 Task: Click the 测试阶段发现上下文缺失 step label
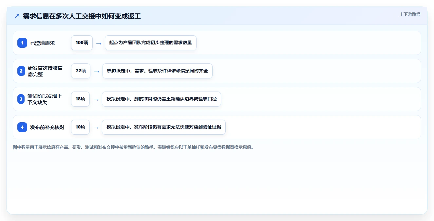[x=45, y=99]
